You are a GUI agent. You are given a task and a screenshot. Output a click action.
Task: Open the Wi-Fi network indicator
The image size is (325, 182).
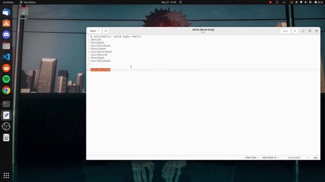pyautogui.click(x=301, y=2)
